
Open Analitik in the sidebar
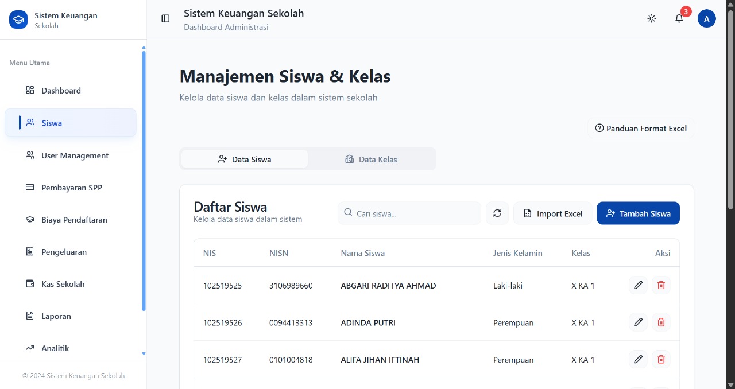pos(71,348)
